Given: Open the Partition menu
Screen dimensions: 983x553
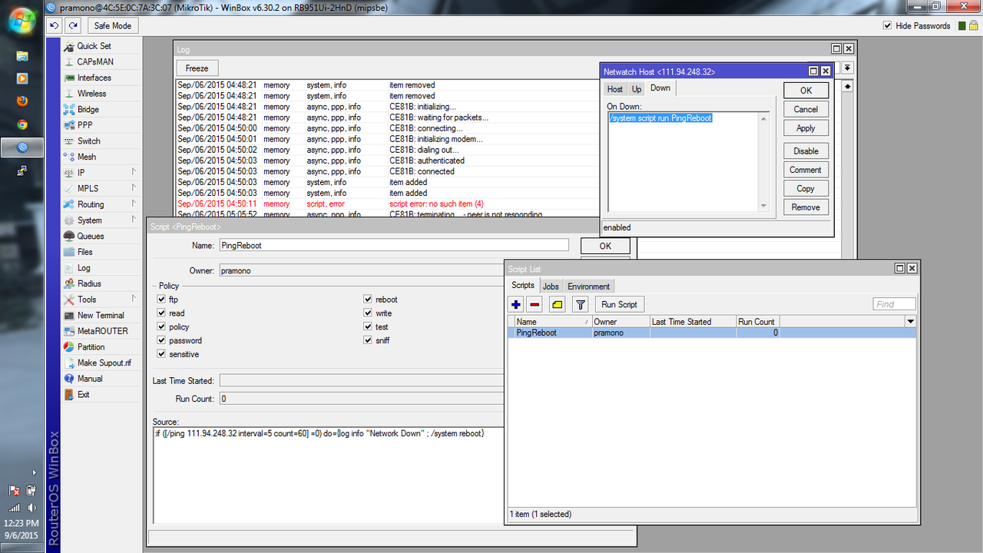Looking at the screenshot, I should pos(91,347).
